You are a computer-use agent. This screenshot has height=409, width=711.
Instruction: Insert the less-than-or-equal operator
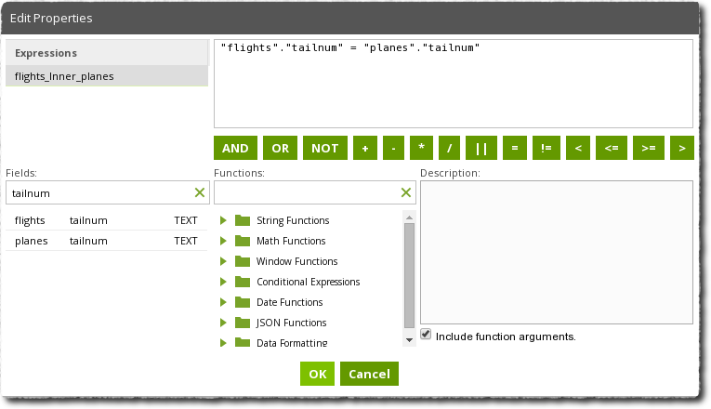click(612, 148)
